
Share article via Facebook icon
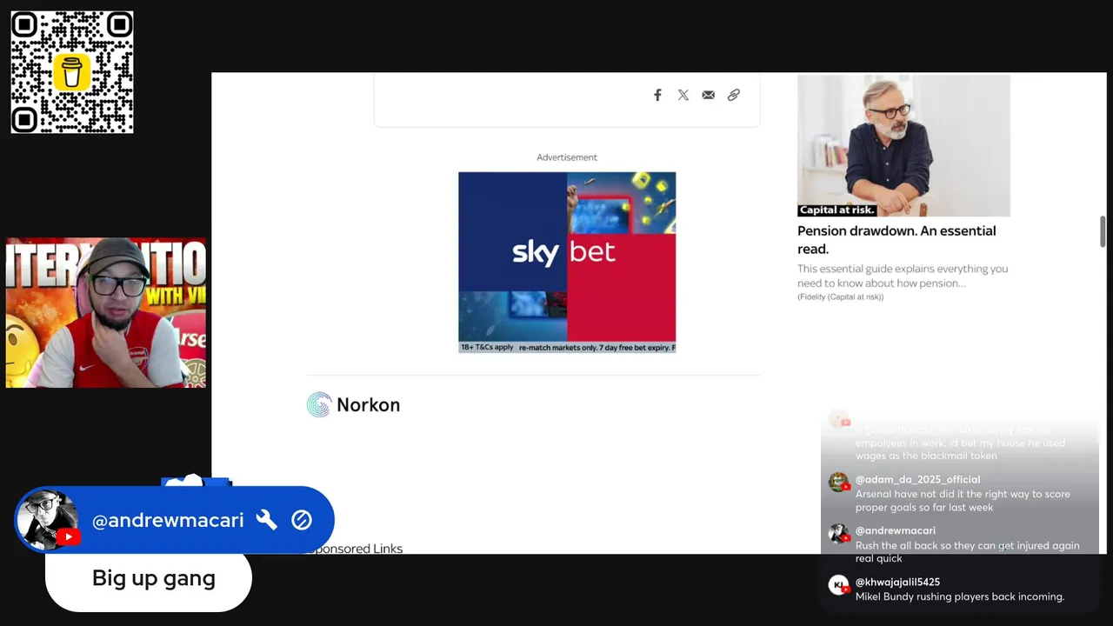657,95
